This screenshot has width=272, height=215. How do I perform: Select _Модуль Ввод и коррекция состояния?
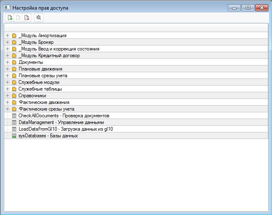click(x=59, y=49)
